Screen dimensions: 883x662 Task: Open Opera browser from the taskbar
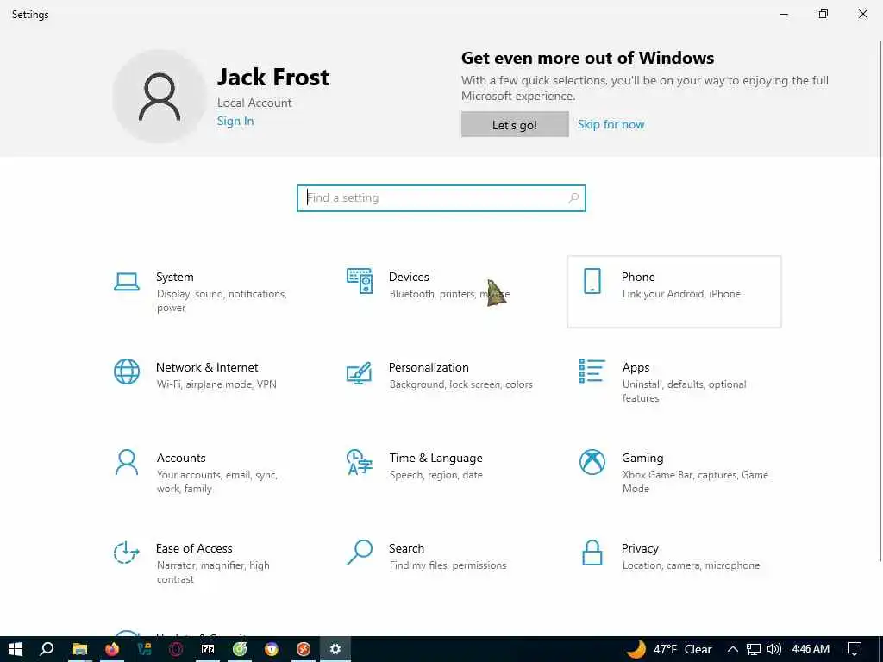click(176, 649)
